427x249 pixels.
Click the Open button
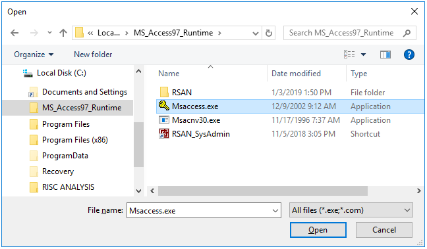[x=318, y=230]
